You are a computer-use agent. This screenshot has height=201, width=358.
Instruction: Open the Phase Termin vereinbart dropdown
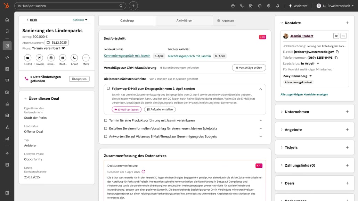48,48
